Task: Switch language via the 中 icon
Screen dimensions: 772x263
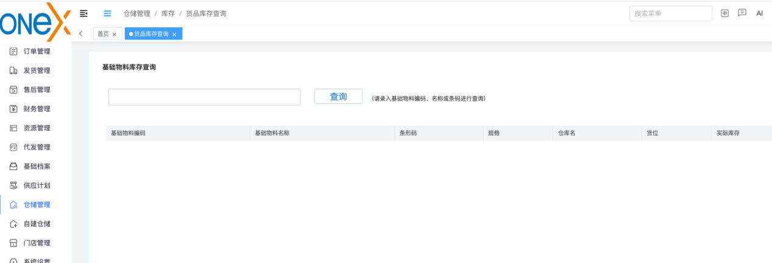Action: tap(725, 13)
